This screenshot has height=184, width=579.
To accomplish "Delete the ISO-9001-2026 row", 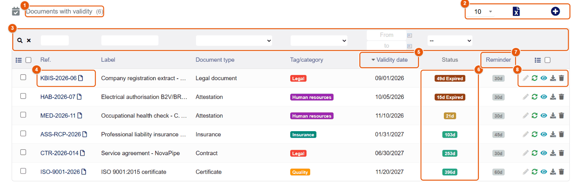I will (561, 171).
